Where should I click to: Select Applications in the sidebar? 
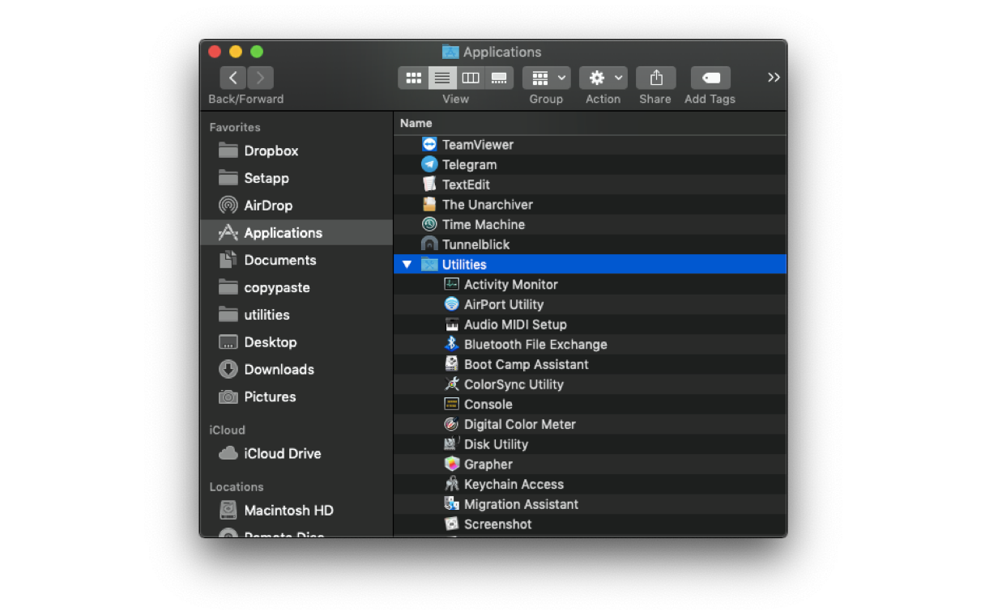296,232
